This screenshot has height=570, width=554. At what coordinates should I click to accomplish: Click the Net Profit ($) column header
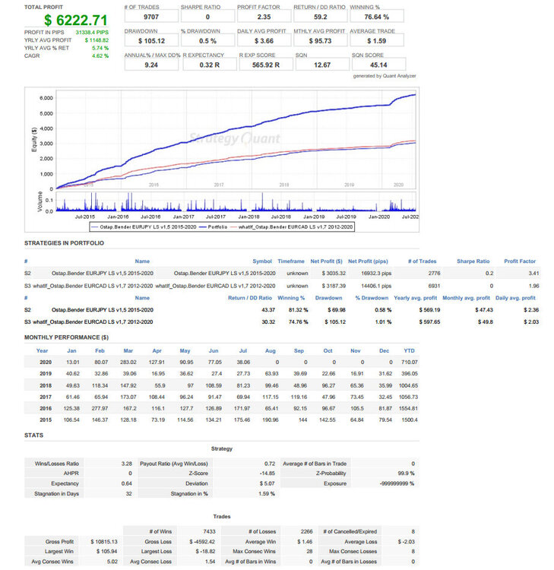tap(326, 261)
